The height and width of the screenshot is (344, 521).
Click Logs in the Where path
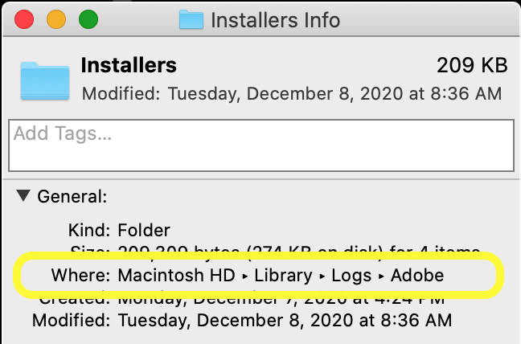point(351,276)
